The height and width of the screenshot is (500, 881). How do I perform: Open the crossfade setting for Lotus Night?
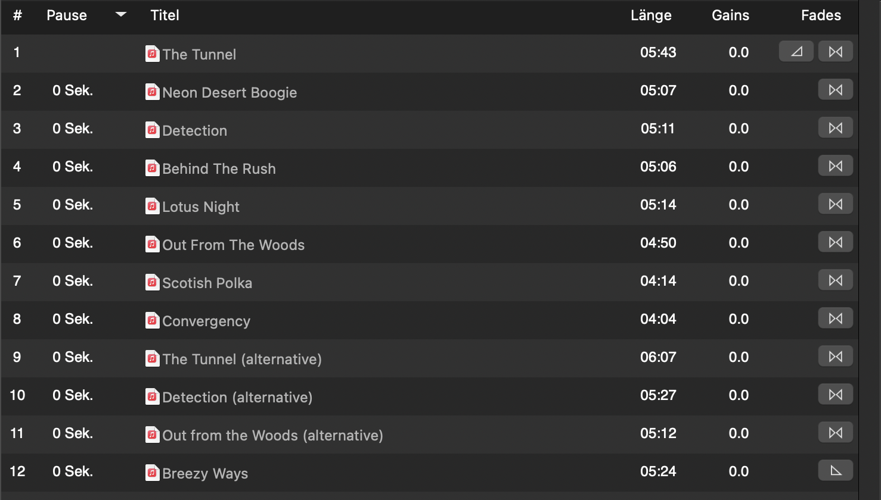(835, 204)
